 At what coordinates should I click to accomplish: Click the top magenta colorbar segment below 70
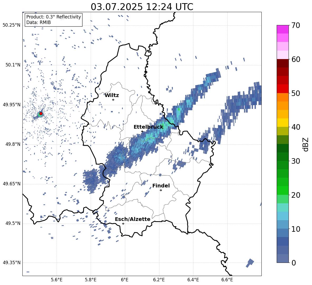(282, 30)
